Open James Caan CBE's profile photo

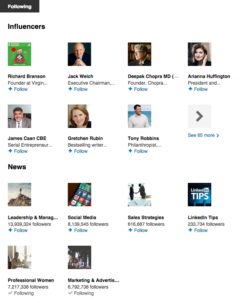click(x=19, y=116)
